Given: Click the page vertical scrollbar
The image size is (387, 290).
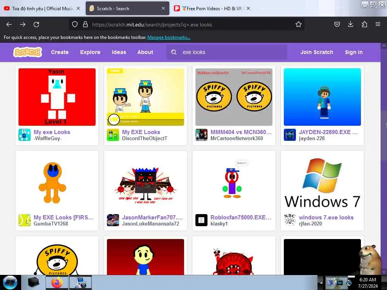Looking at the screenshot, I should (x=384, y=159).
